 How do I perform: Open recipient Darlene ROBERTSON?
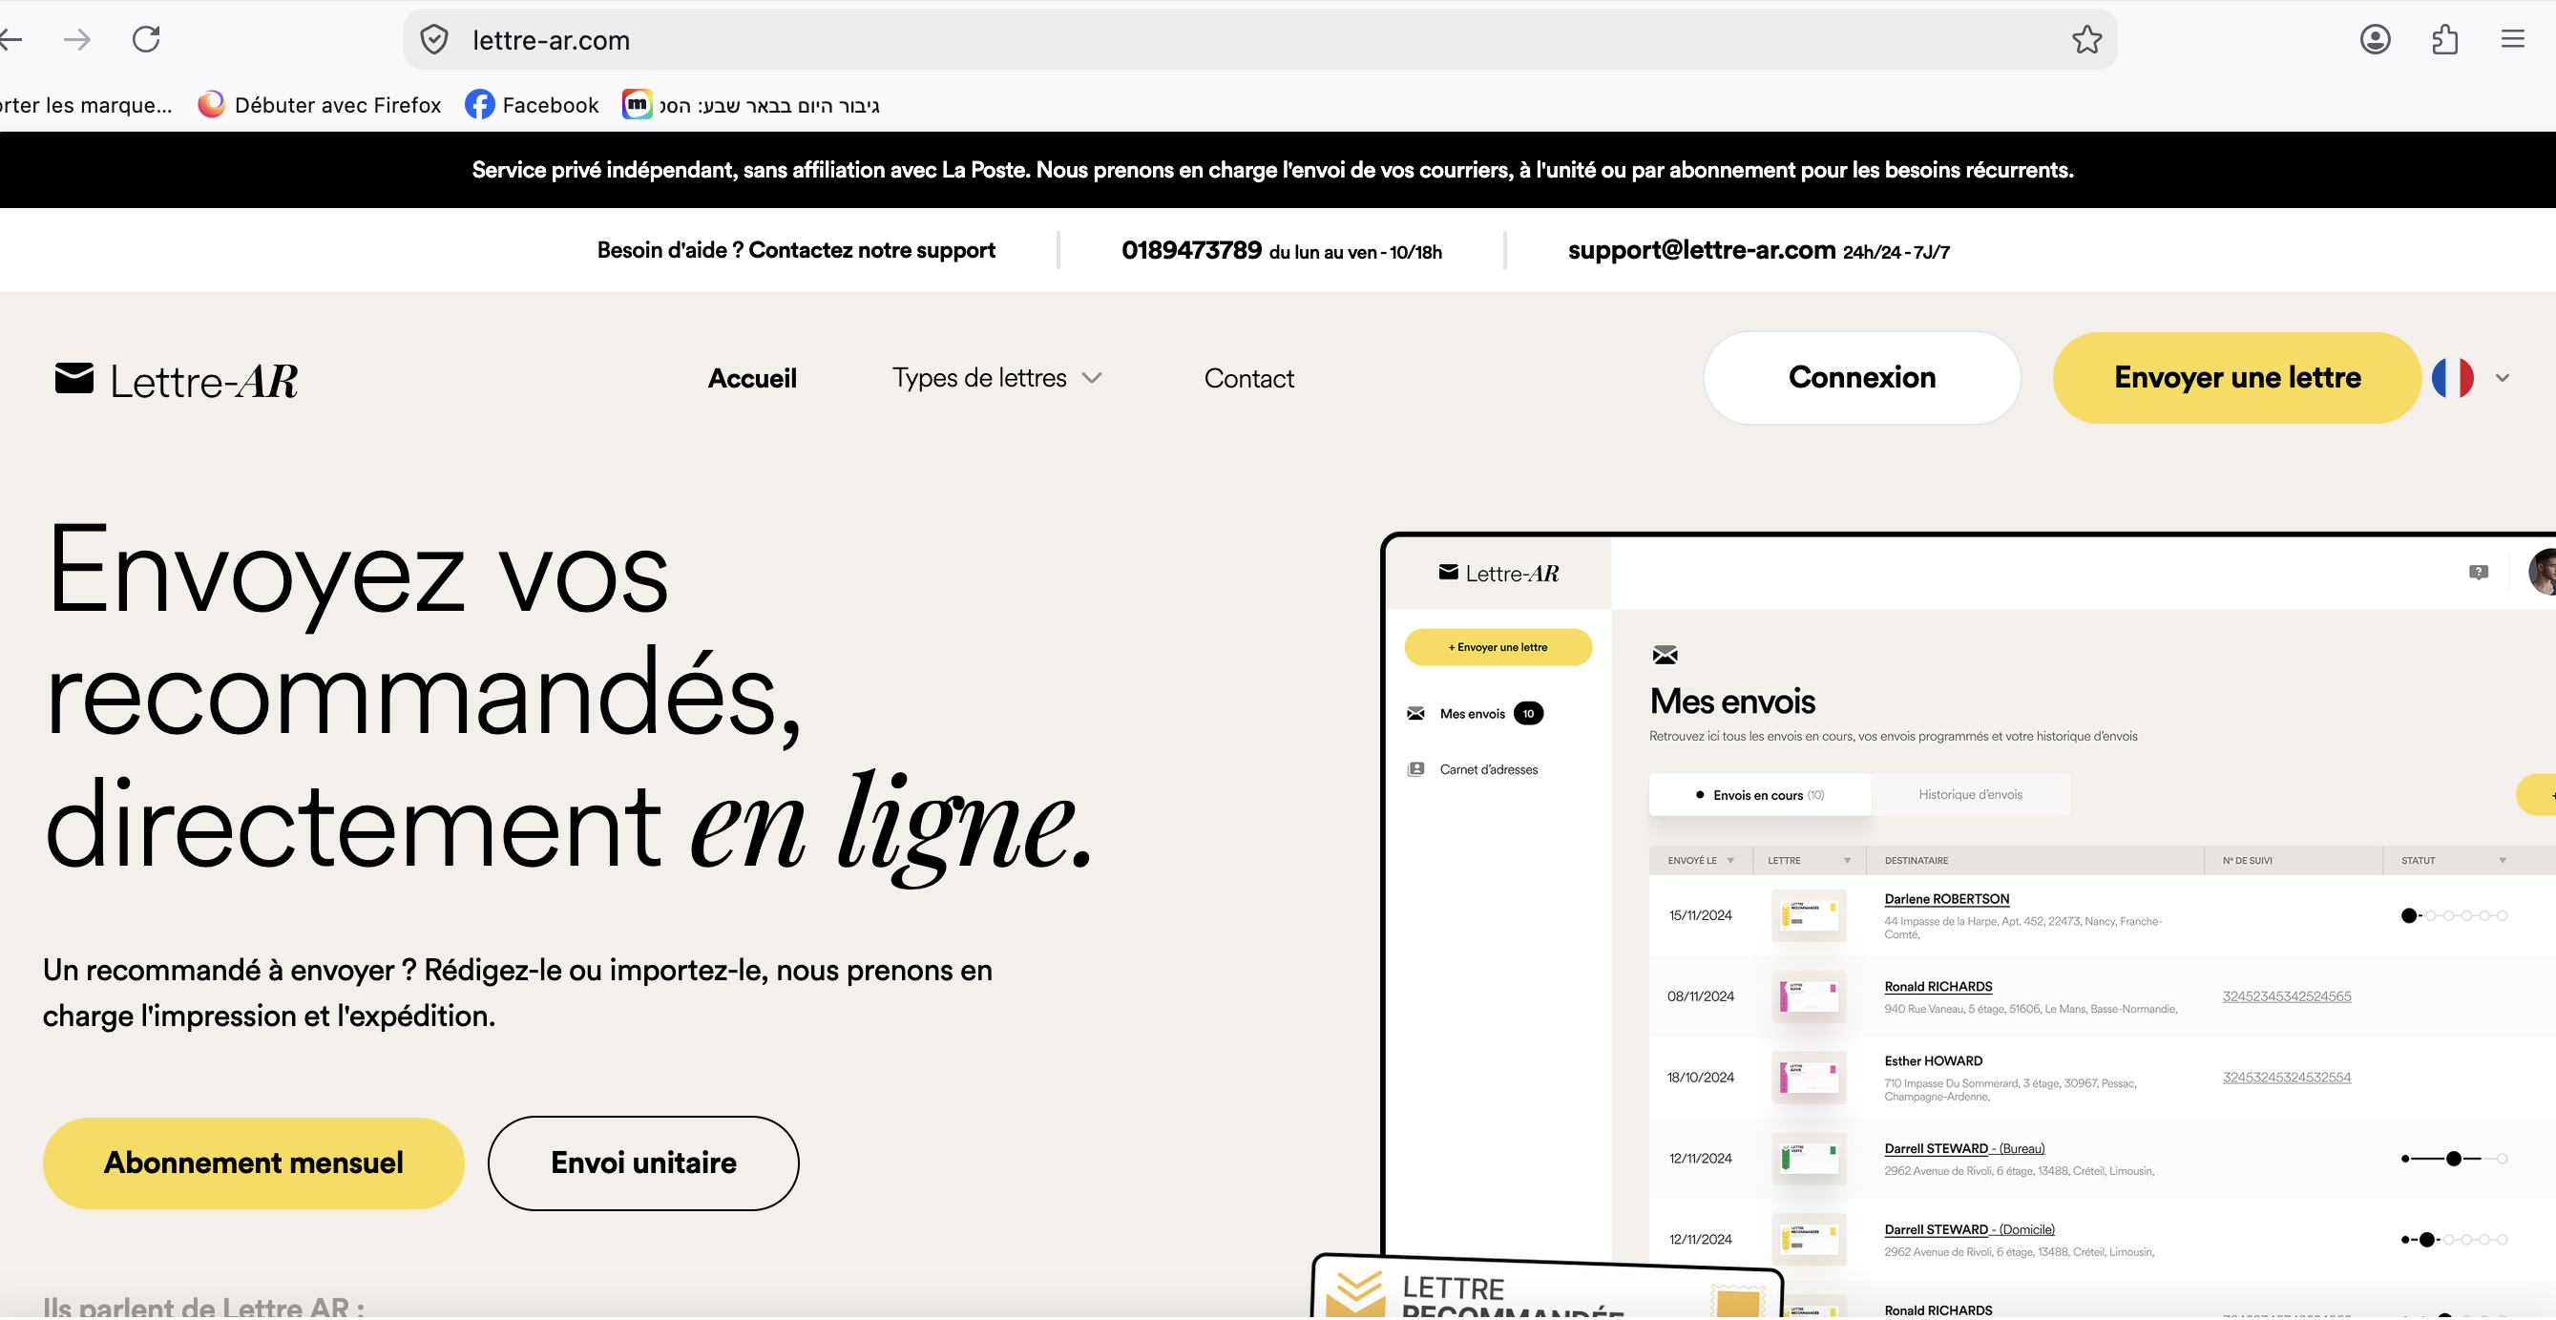click(1947, 900)
